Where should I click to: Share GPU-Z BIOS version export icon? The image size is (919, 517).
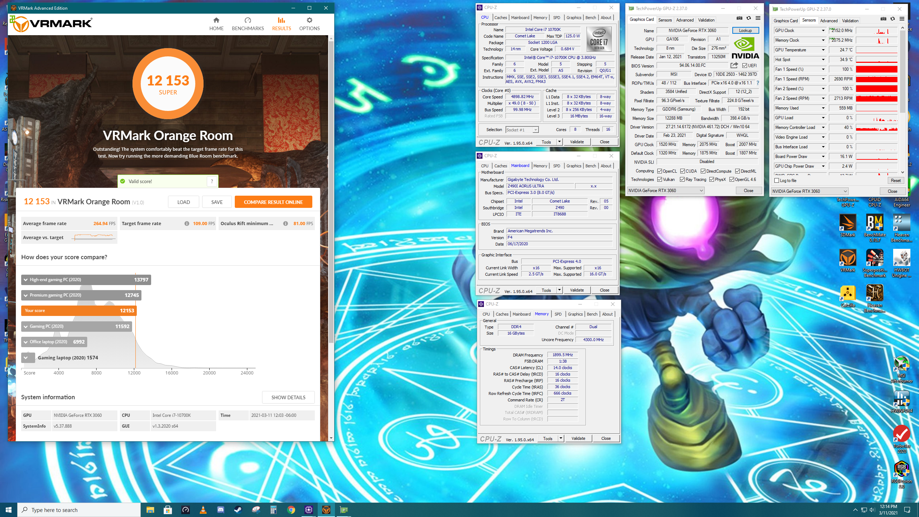tap(734, 65)
